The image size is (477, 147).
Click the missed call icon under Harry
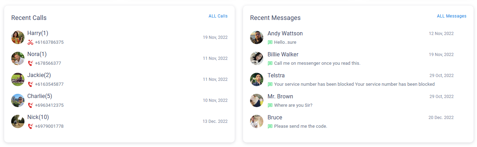(x=30, y=42)
